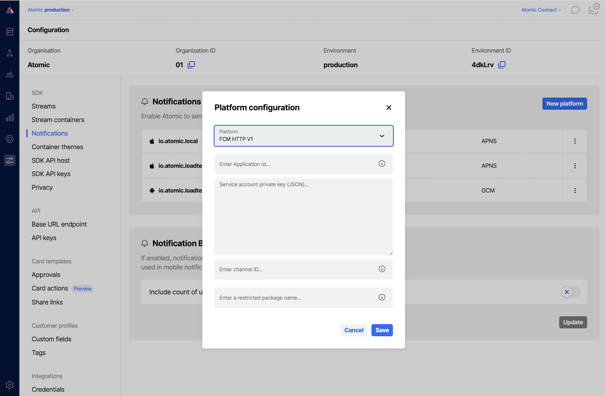605x396 pixels.
Task: Open SDK API host settings
Action: (x=51, y=160)
